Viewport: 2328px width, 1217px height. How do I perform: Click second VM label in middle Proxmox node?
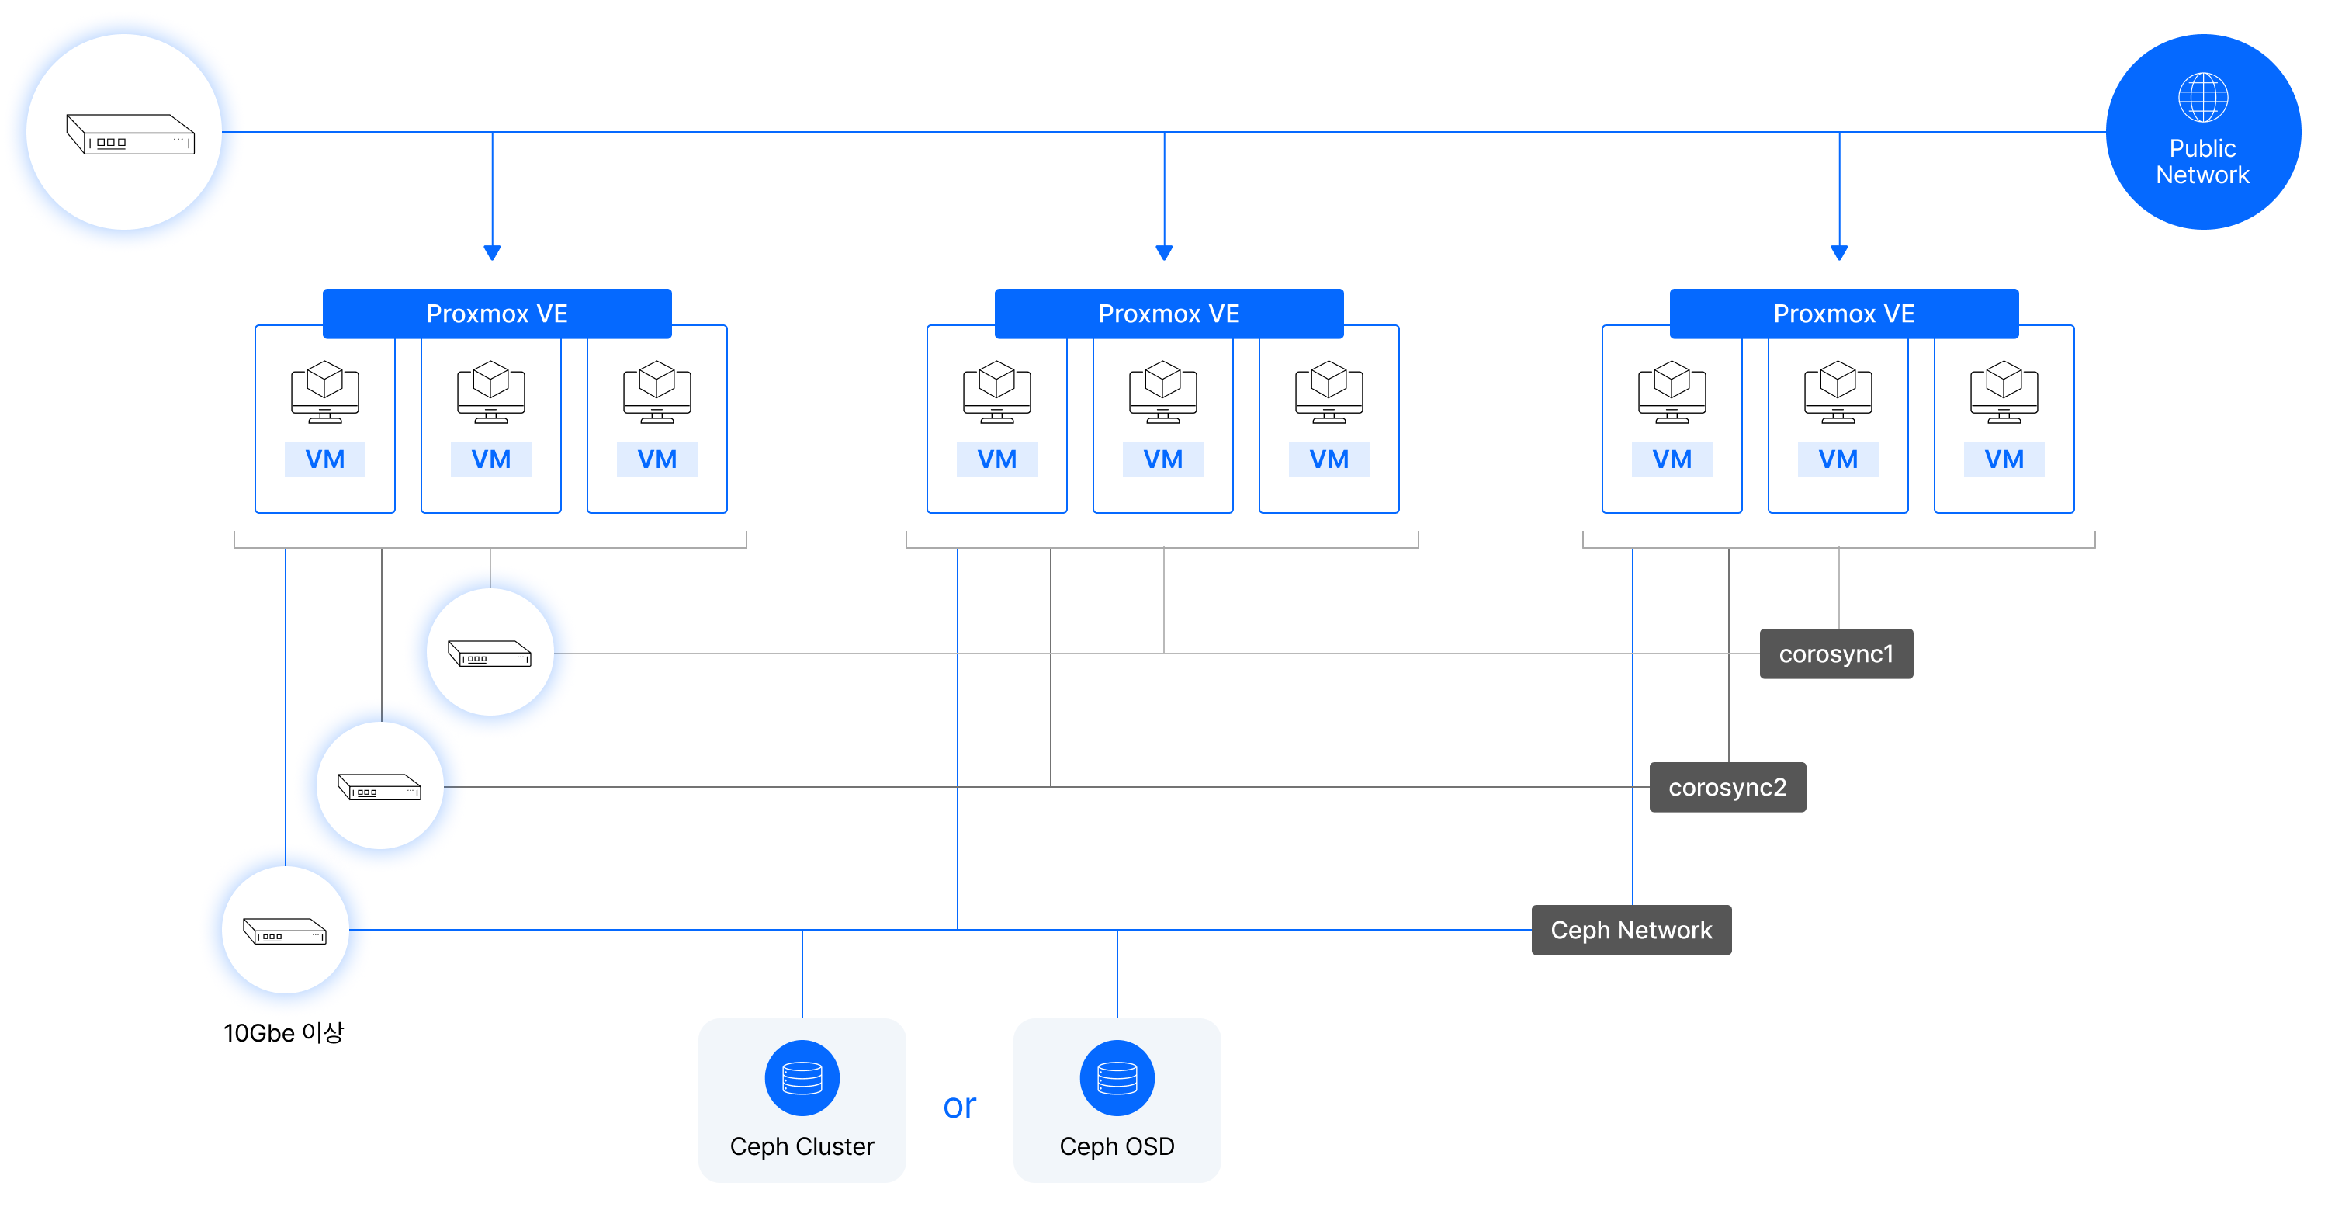pos(1163,459)
